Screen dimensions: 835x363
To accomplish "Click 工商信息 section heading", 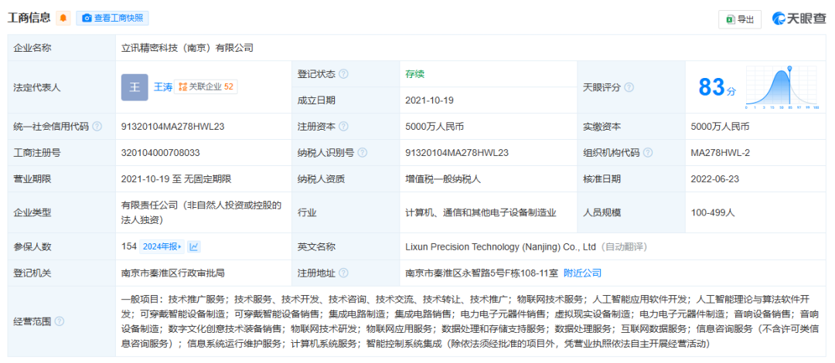I will (x=29, y=18).
